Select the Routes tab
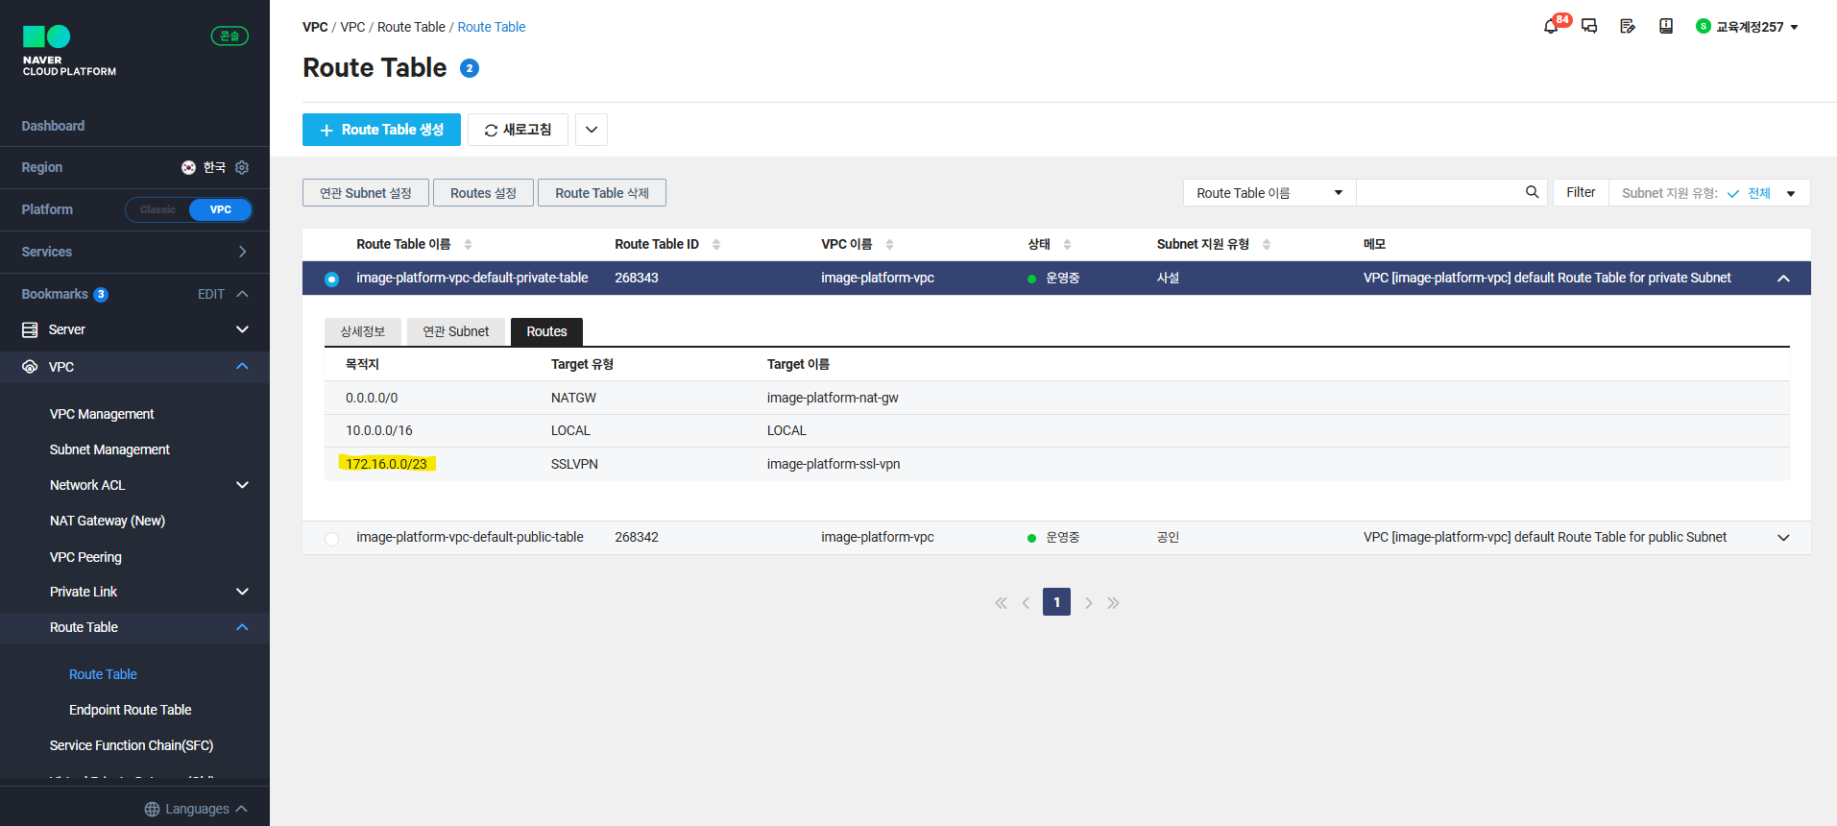The width and height of the screenshot is (1837, 826). (546, 331)
